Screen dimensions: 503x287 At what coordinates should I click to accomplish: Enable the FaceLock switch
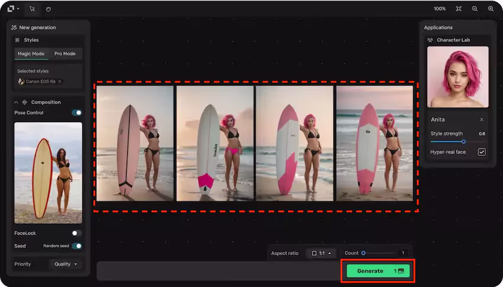[77, 233]
